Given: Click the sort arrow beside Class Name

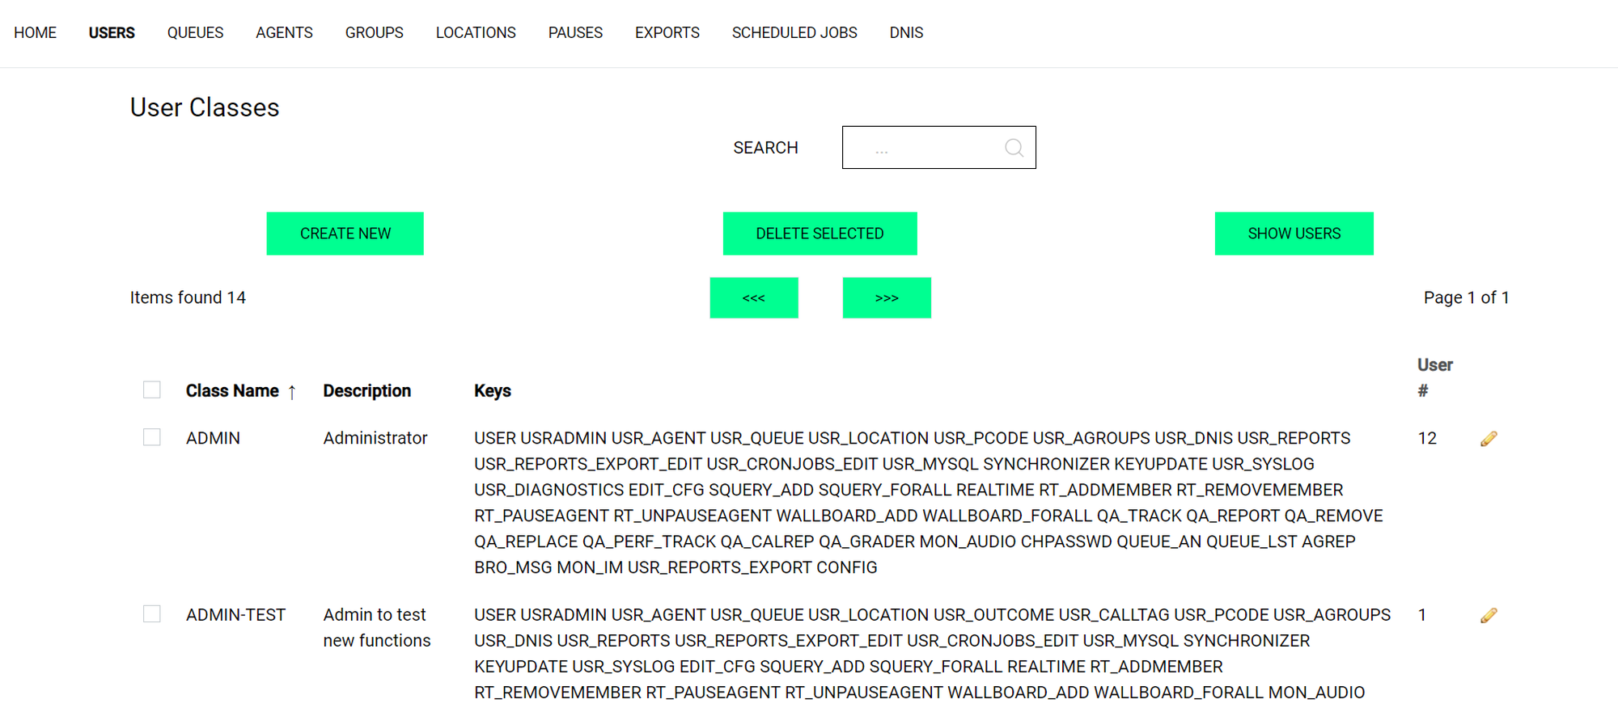Looking at the screenshot, I should point(292,392).
